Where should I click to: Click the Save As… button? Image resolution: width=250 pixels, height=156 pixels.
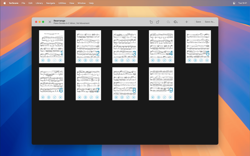tap(210, 22)
